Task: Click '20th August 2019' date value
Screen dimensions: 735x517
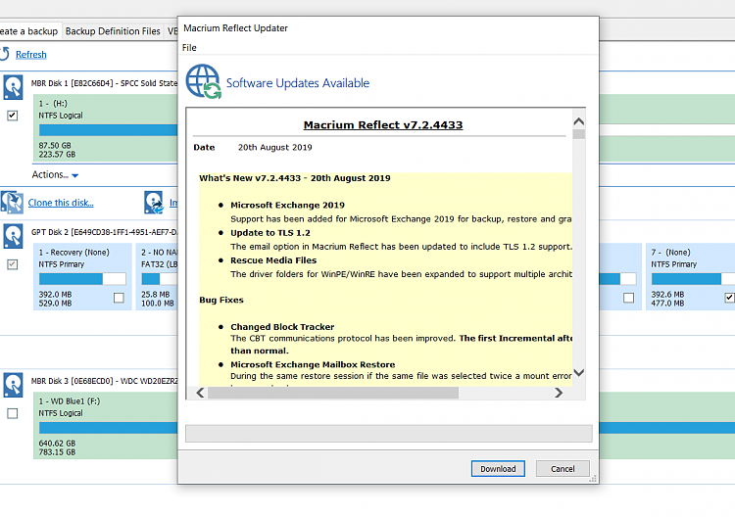Action: 274,148
